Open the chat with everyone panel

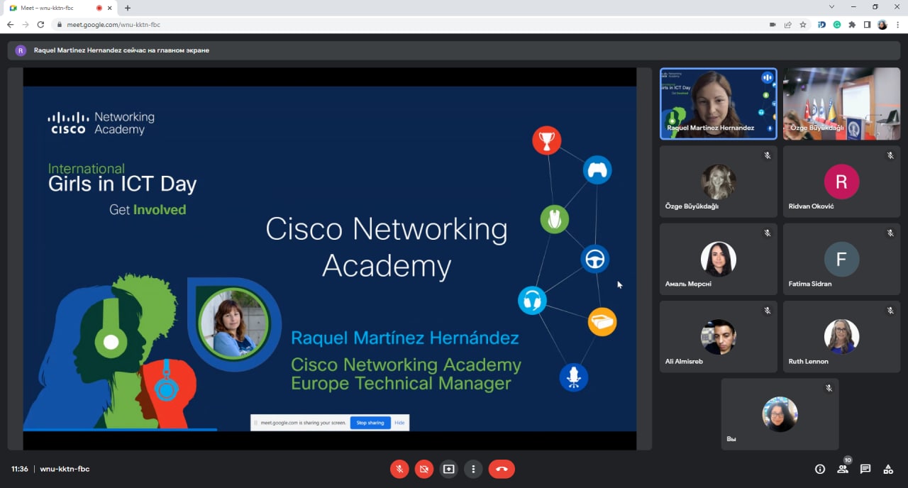(x=865, y=469)
